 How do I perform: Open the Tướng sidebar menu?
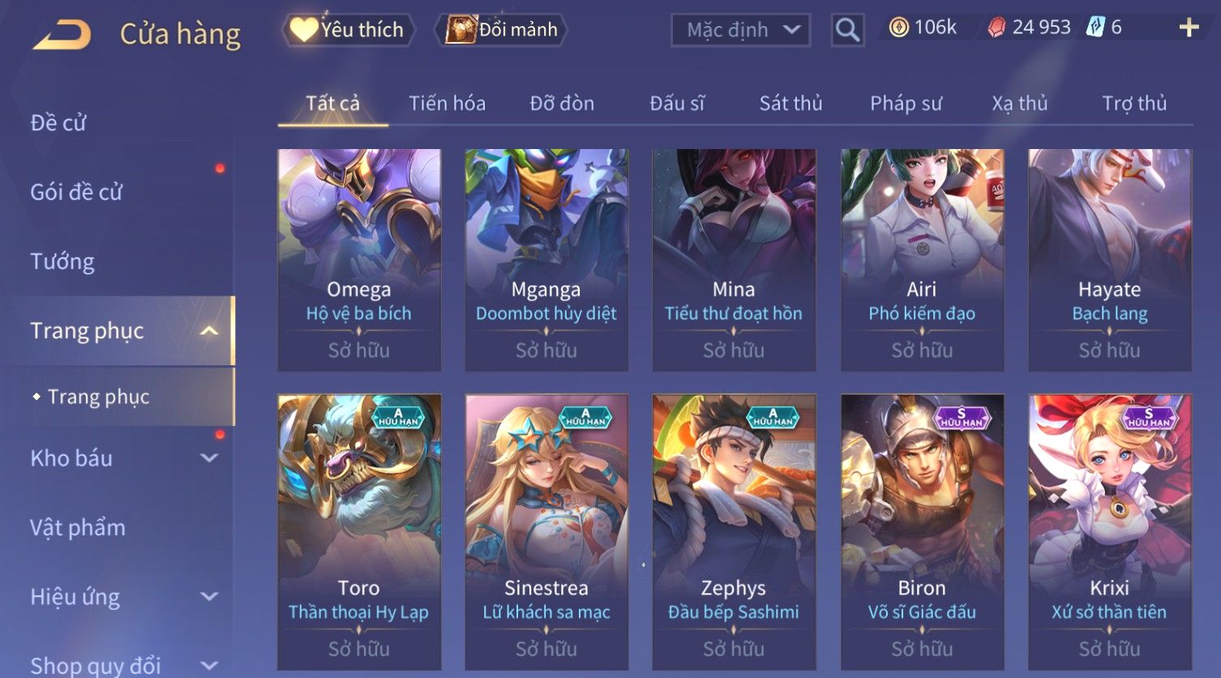[62, 262]
